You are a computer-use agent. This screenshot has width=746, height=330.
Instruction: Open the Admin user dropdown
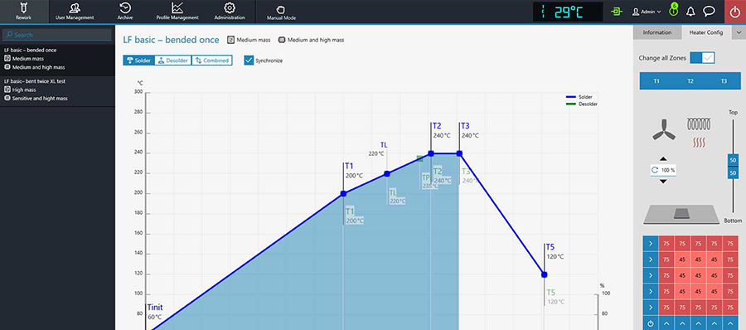click(x=647, y=12)
